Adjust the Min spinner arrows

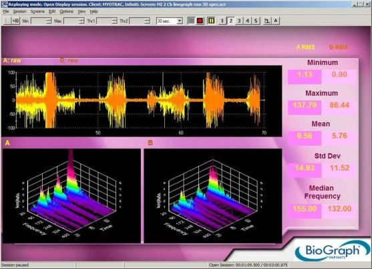(49, 21)
